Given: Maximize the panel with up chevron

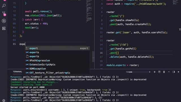Looking at the screenshot, I should (169, 72).
